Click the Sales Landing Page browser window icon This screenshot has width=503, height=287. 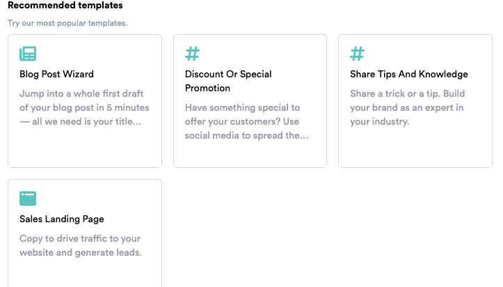tap(28, 199)
